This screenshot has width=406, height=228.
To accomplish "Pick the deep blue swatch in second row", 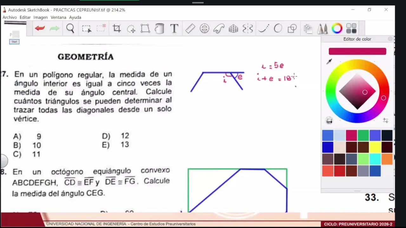I will tap(328, 147).
